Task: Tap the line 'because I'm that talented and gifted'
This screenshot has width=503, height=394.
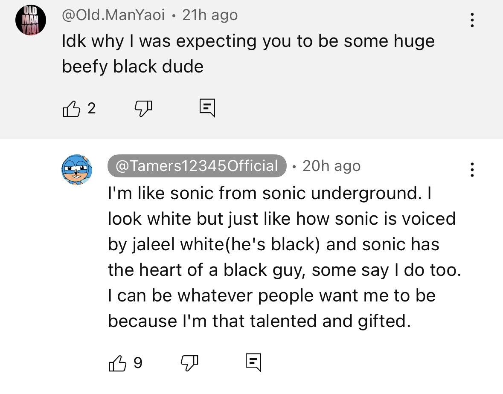Action: click(x=259, y=321)
